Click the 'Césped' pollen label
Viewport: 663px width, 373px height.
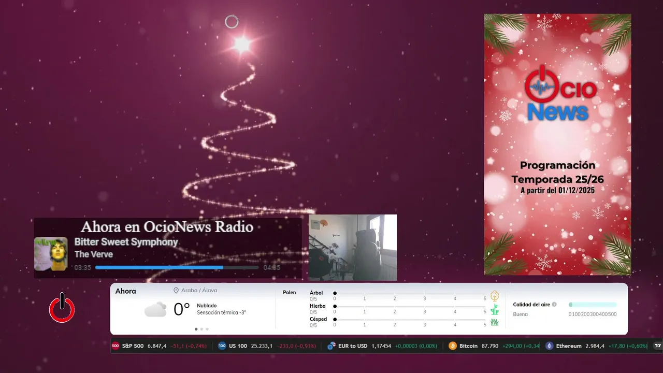point(318,319)
